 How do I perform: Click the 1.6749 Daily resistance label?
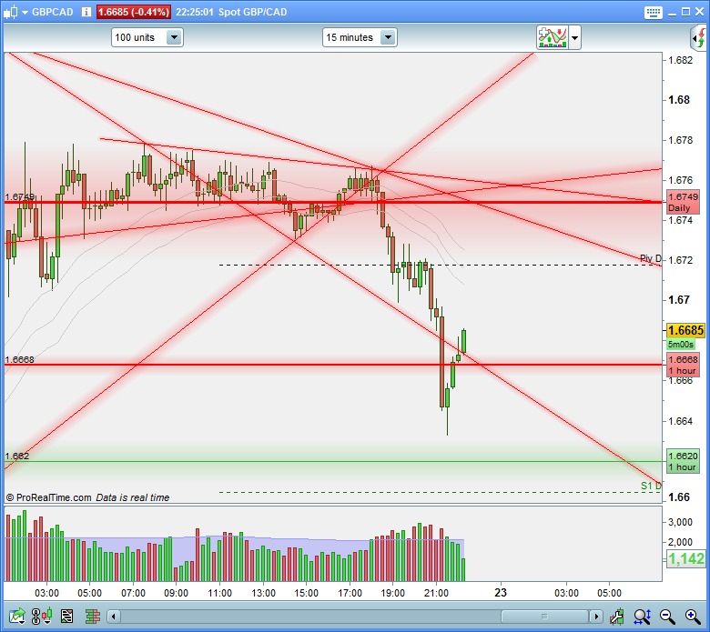[684, 202]
